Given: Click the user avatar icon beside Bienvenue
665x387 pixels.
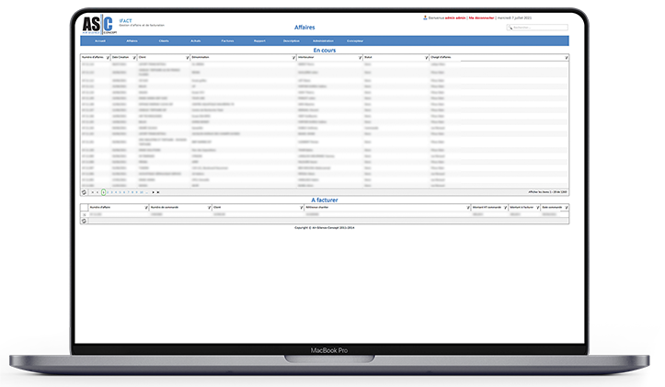Looking at the screenshot, I should [425, 17].
